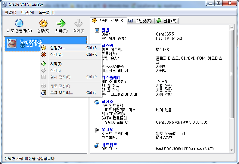Click the 오디오 speaker icon
The width and height of the screenshot is (239, 164).
pos(97,130)
